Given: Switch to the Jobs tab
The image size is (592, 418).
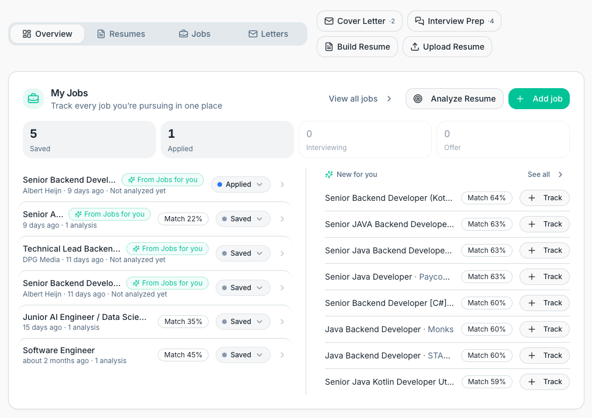Looking at the screenshot, I should coord(195,34).
